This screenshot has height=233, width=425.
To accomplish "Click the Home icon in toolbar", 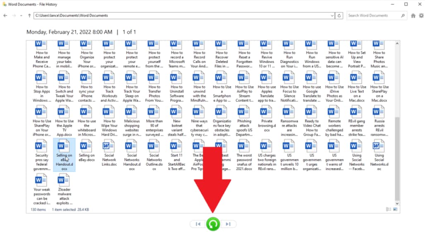I will (x=413, y=16).
